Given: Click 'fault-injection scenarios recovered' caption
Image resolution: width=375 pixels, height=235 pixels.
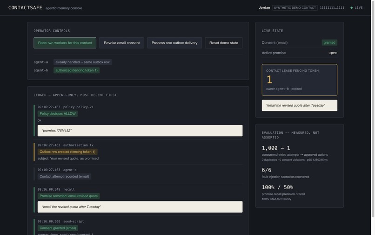Looking at the screenshot, I should 286,177.
